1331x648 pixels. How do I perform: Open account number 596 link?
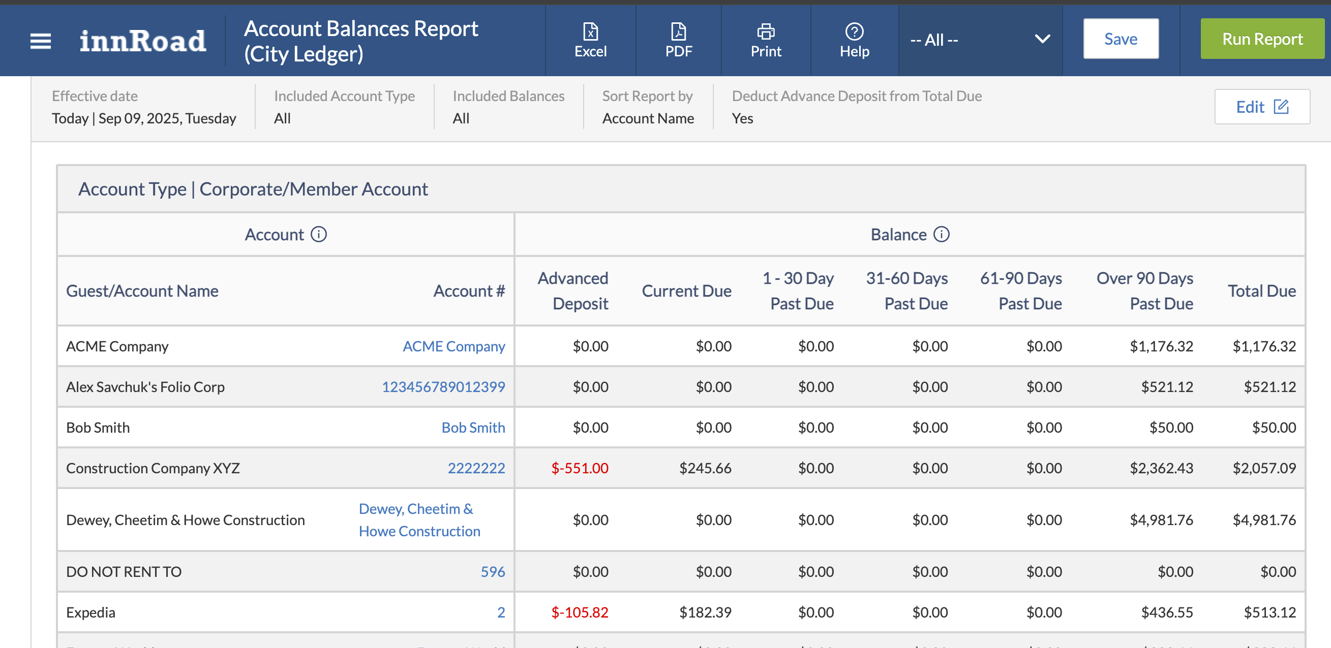[x=493, y=572]
